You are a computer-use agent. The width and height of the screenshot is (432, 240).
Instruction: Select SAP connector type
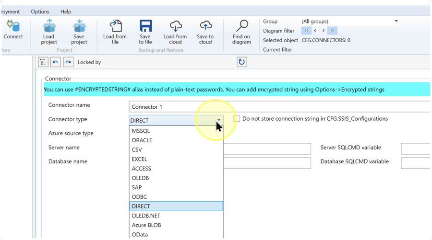(176, 187)
